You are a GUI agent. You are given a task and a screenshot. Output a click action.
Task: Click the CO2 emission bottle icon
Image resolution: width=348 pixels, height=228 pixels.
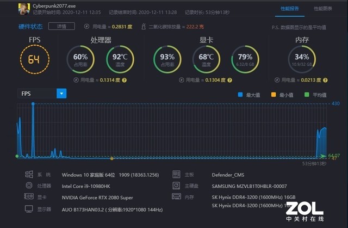(x=144, y=27)
